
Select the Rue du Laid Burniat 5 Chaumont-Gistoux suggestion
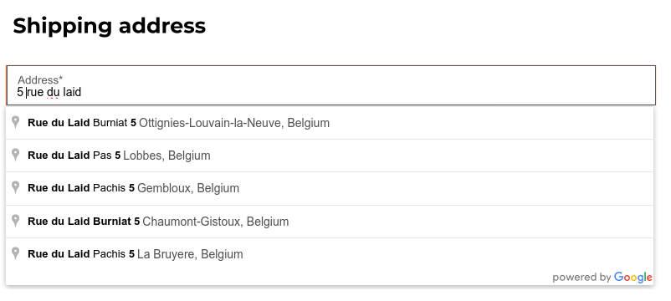click(330, 222)
